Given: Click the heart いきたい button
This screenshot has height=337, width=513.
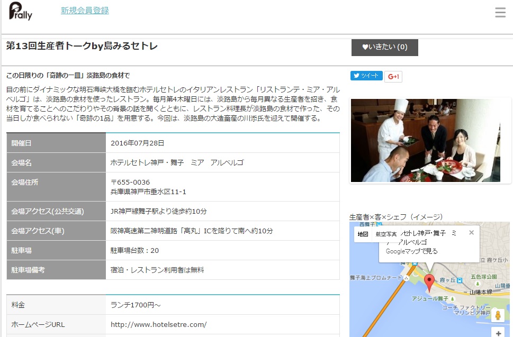Looking at the screenshot, I should click(385, 47).
